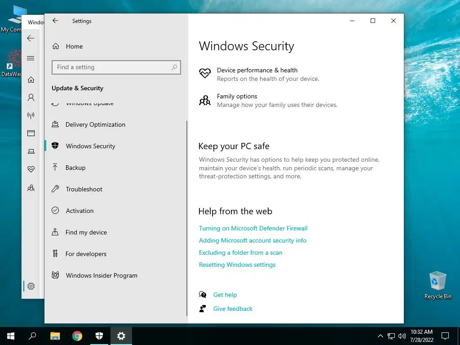Click the Windows Security shield icon in sidebar

click(x=55, y=146)
